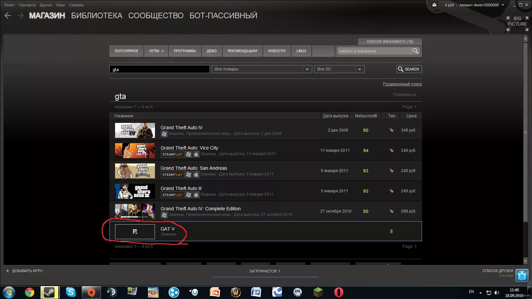Click the Поделиться link
Screen dimensions: 532x299
pos(404,95)
